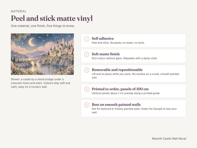Click the number 3 circle icon

point(87,70)
